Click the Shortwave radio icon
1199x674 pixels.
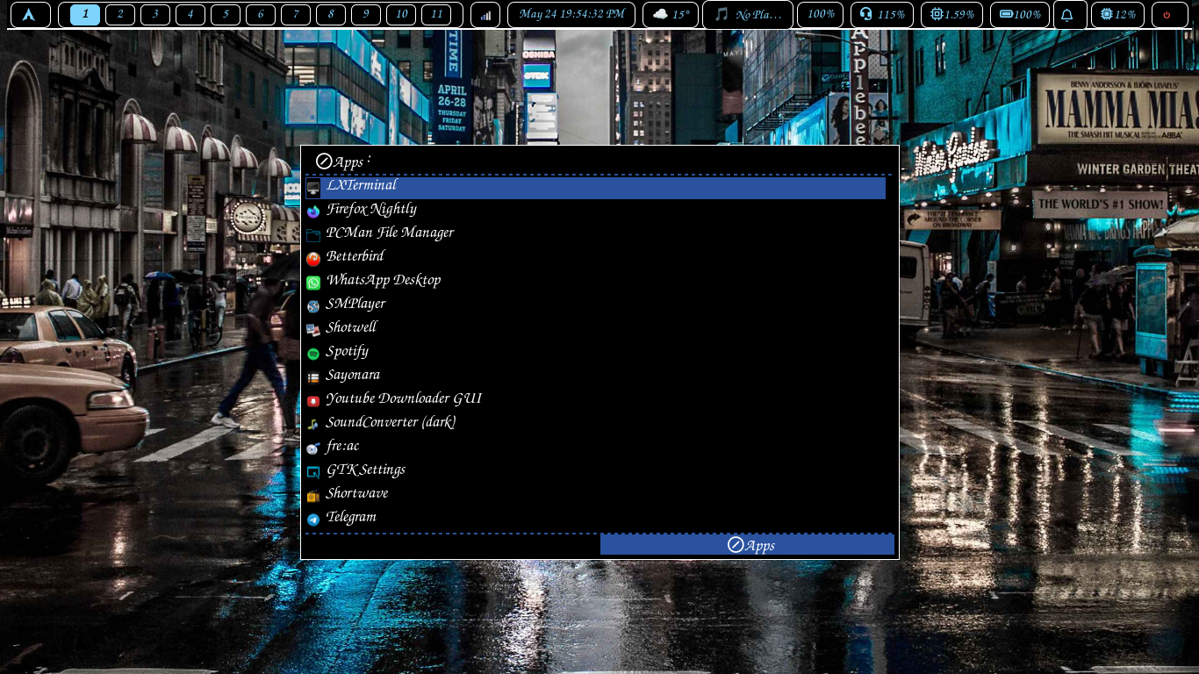[313, 496]
